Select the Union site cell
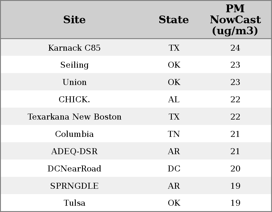272x212 pixels. (75, 82)
